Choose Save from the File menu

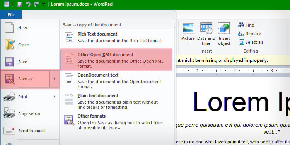click(x=30, y=62)
